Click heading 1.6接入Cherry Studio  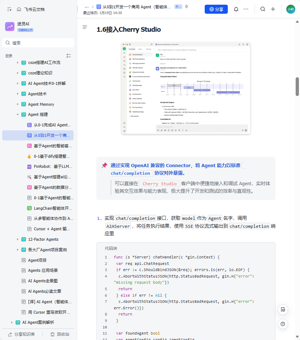tap(129, 30)
